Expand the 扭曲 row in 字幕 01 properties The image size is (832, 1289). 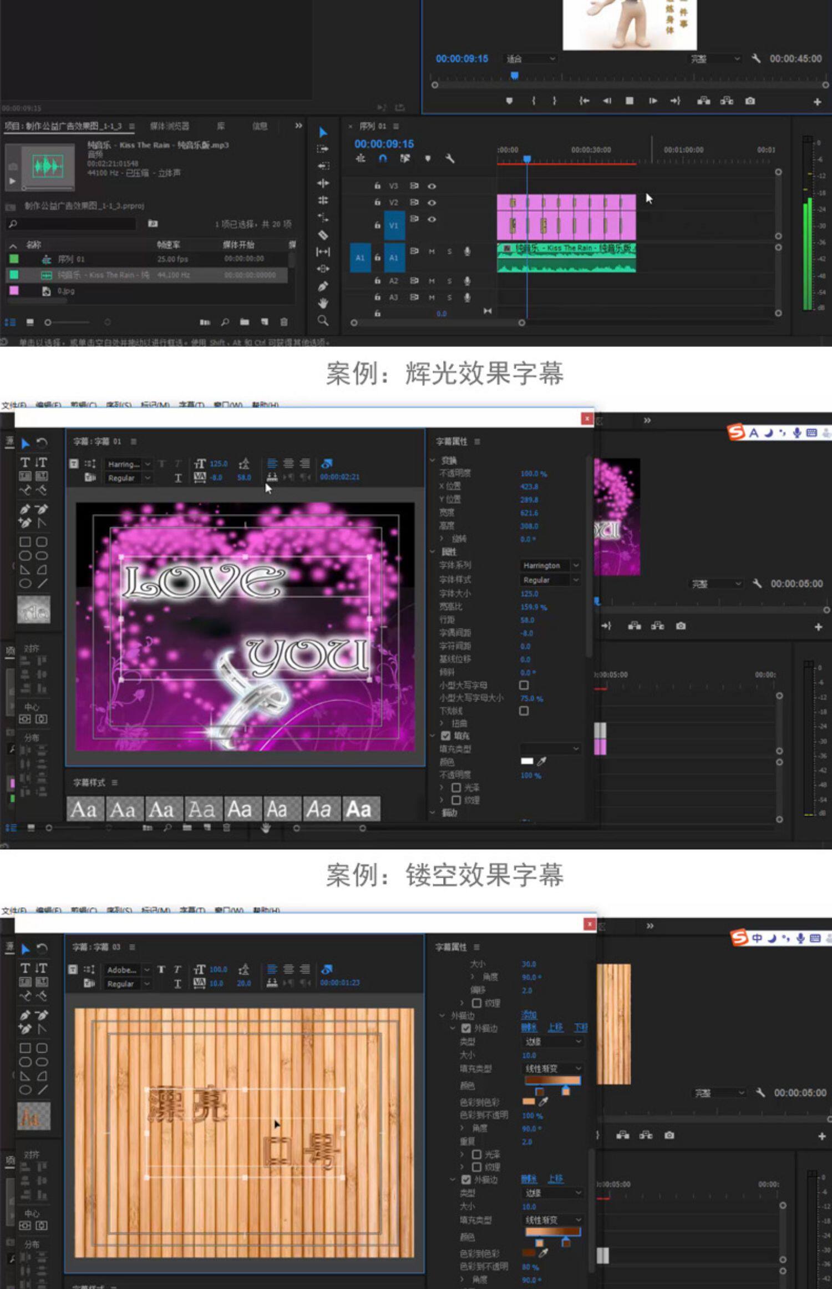442,723
